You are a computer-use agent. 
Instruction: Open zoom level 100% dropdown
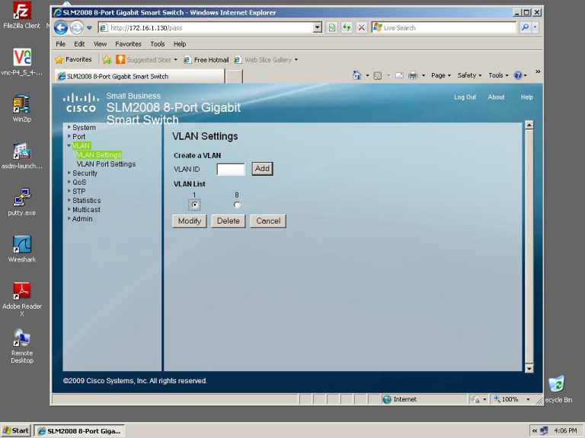528,399
